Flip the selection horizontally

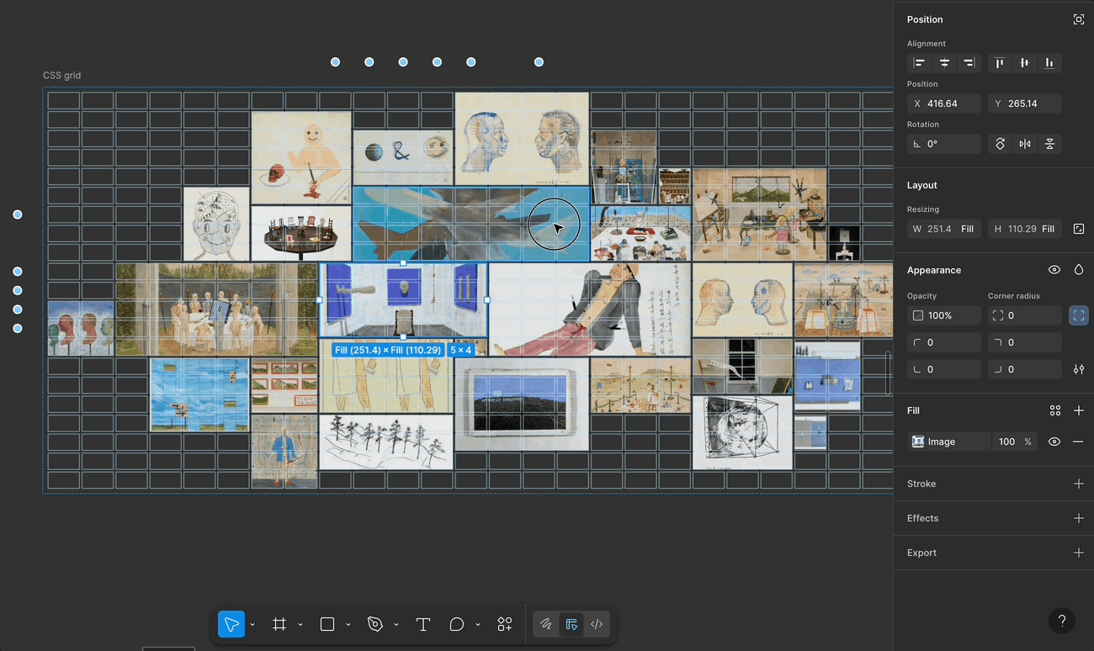[1025, 144]
